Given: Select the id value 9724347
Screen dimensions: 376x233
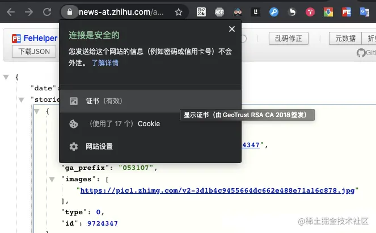Looking at the screenshot, I should pyautogui.click(x=103, y=223).
